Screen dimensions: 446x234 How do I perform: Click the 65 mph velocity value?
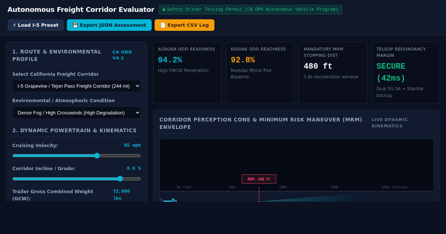[x=132, y=145]
